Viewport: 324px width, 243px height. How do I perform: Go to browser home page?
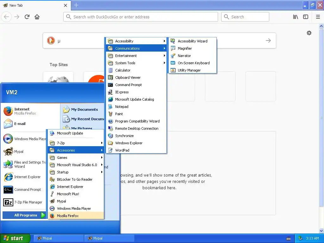(37, 17)
